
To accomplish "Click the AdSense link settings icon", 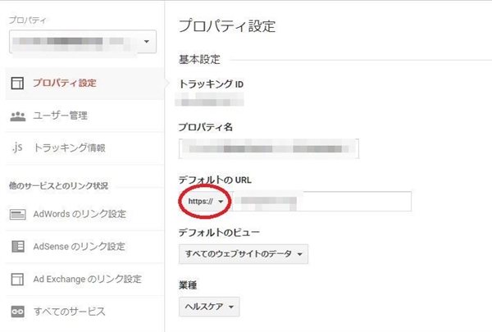I will pos(17,247).
